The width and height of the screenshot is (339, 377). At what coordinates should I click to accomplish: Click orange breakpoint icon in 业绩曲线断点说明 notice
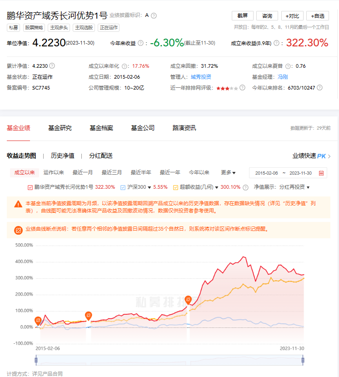point(18,230)
